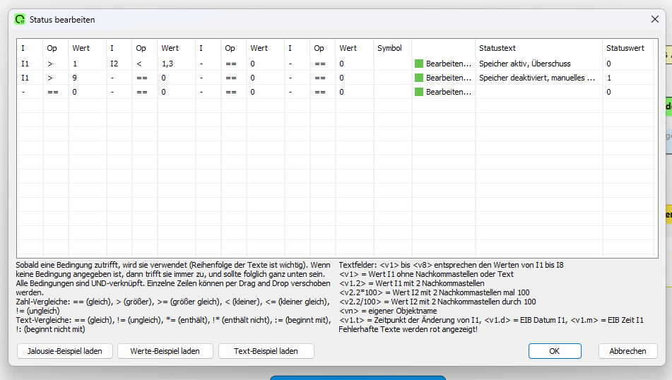This screenshot has width=672, height=380.
Task: Click the app icon beside Status bearbeiten
Action: tap(20, 19)
